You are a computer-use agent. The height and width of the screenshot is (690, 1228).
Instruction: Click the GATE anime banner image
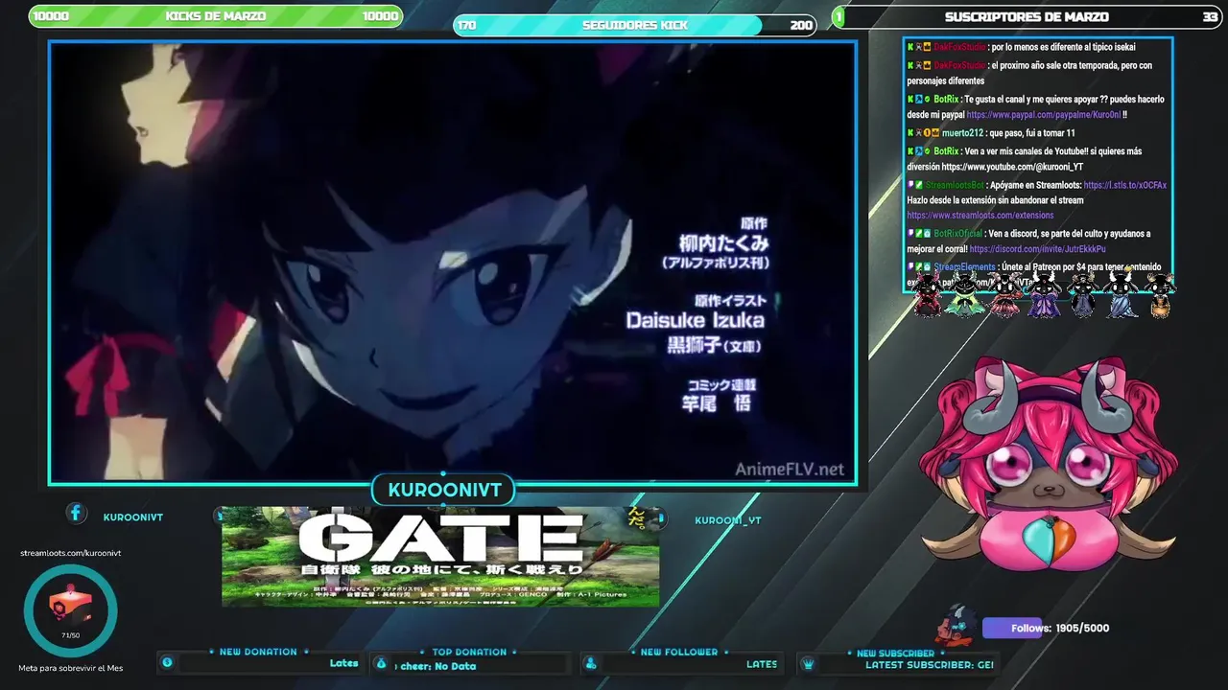[x=440, y=557]
